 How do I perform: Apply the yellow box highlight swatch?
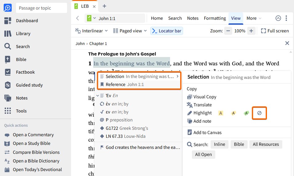tap(221, 113)
